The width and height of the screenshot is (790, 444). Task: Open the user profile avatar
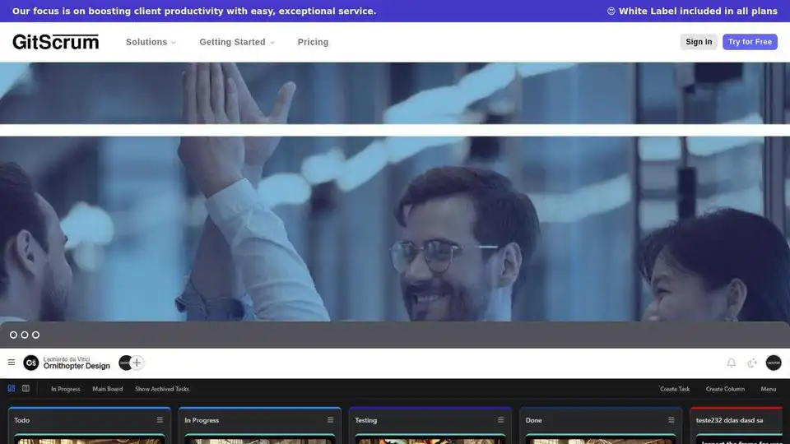point(774,363)
